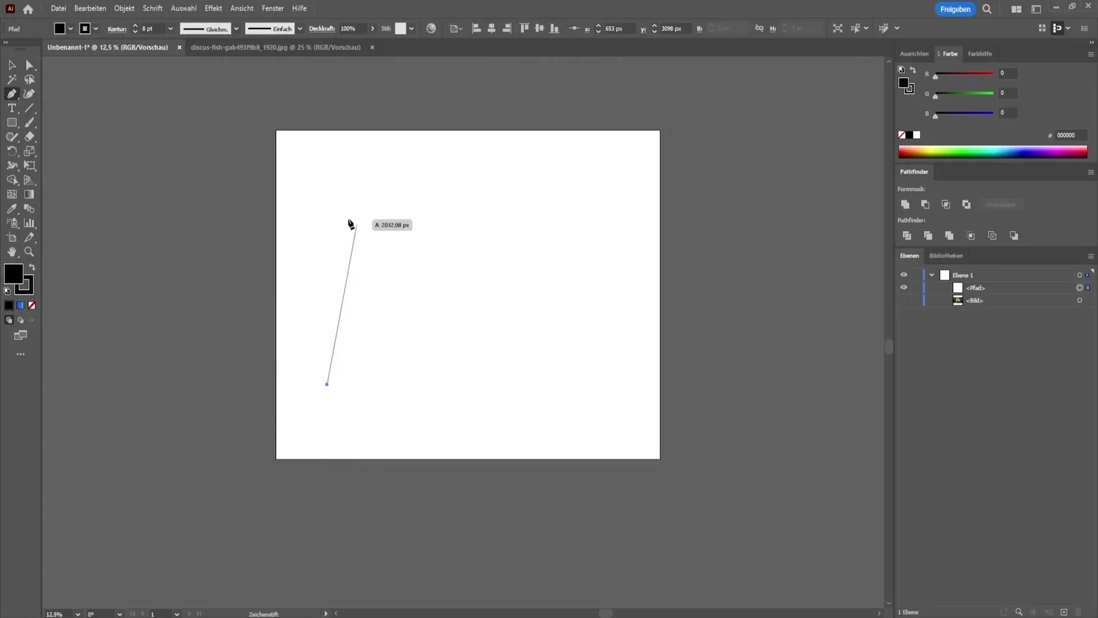Select the Curvature tool
This screenshot has height=618, width=1098.
[30, 94]
